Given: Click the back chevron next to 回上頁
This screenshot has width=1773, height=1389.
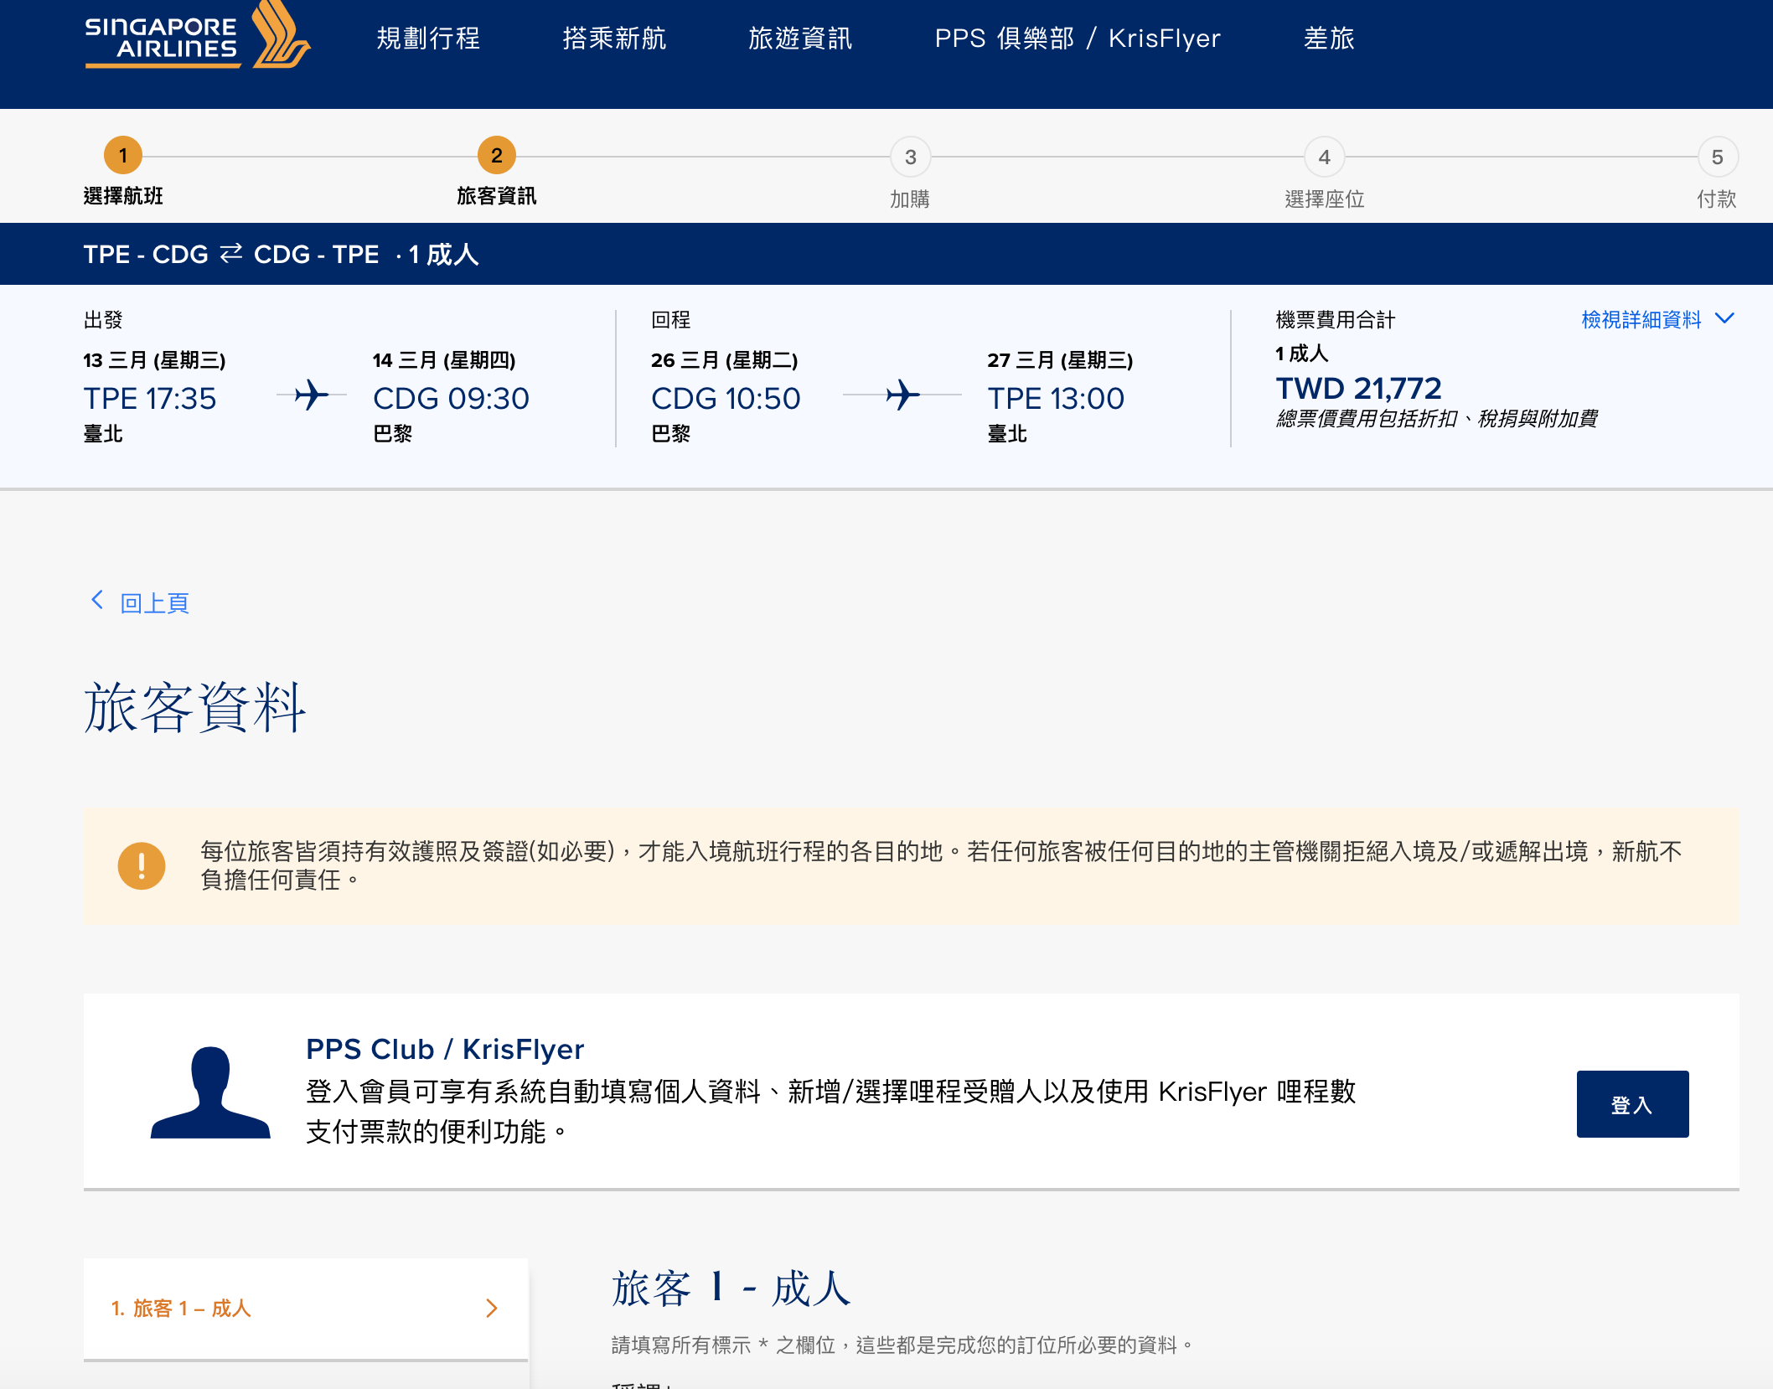Looking at the screenshot, I should point(96,600).
